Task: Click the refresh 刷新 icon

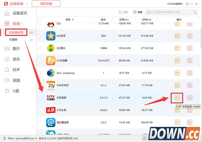Action: click(x=135, y=12)
